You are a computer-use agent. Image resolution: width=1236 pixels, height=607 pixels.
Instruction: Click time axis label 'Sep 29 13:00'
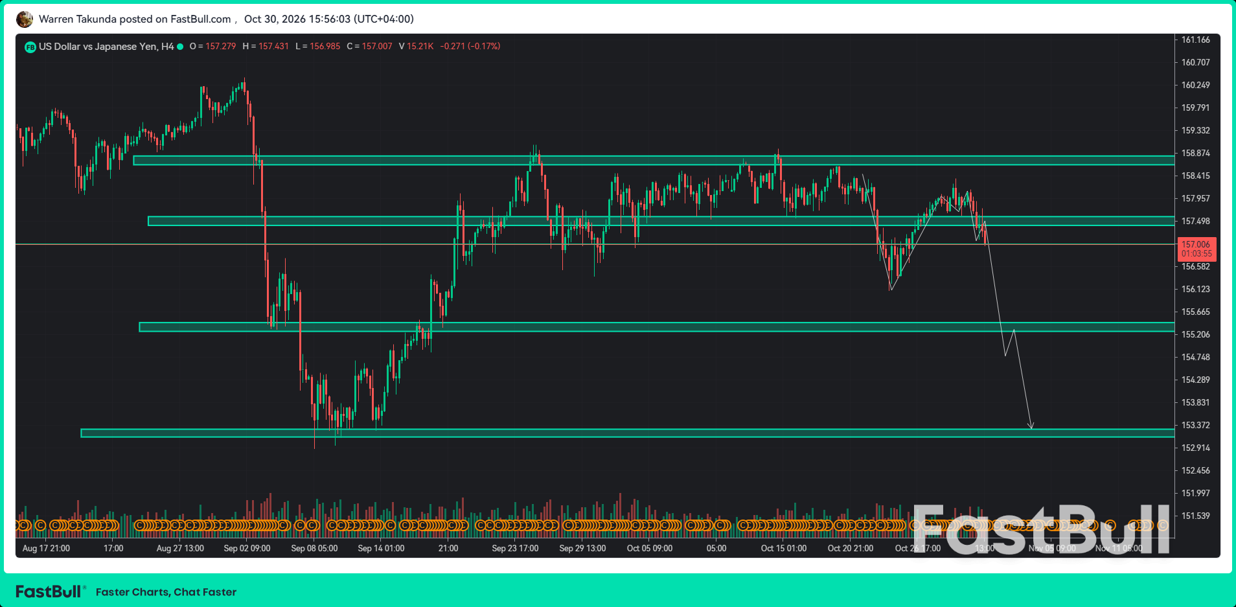click(582, 549)
